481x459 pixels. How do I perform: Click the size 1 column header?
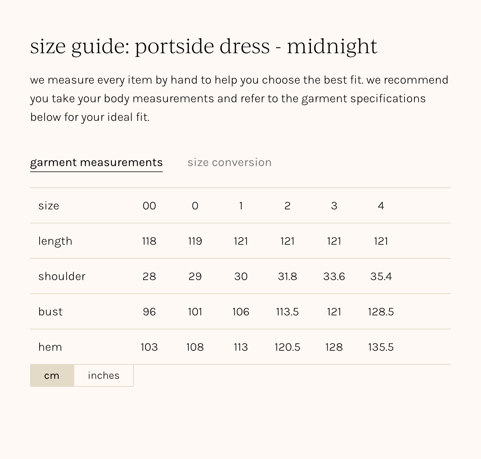[241, 206]
